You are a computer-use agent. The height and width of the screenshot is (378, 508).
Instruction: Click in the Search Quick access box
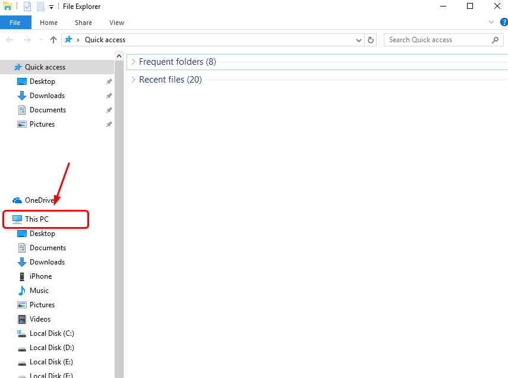437,40
